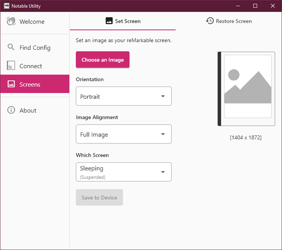This screenshot has width=282, height=250.
Task: Click the Screens image icon in sidebar
Action: [x=11, y=84]
